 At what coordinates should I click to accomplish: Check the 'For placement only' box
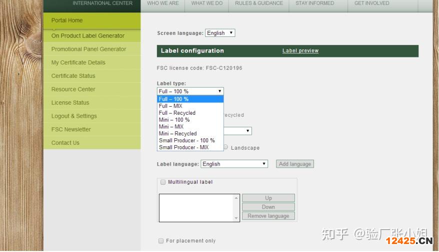click(161, 241)
